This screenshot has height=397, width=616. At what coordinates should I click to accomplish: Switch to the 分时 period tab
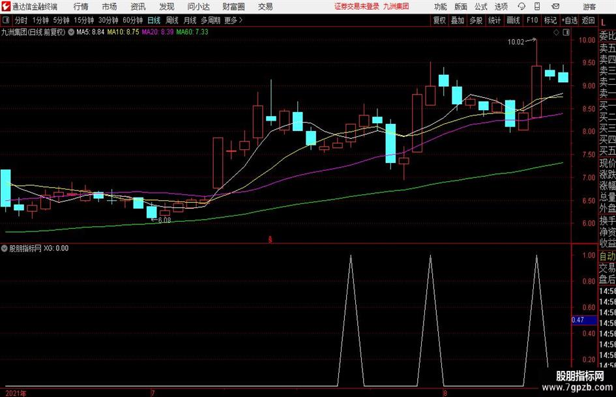pyautogui.click(x=22, y=20)
